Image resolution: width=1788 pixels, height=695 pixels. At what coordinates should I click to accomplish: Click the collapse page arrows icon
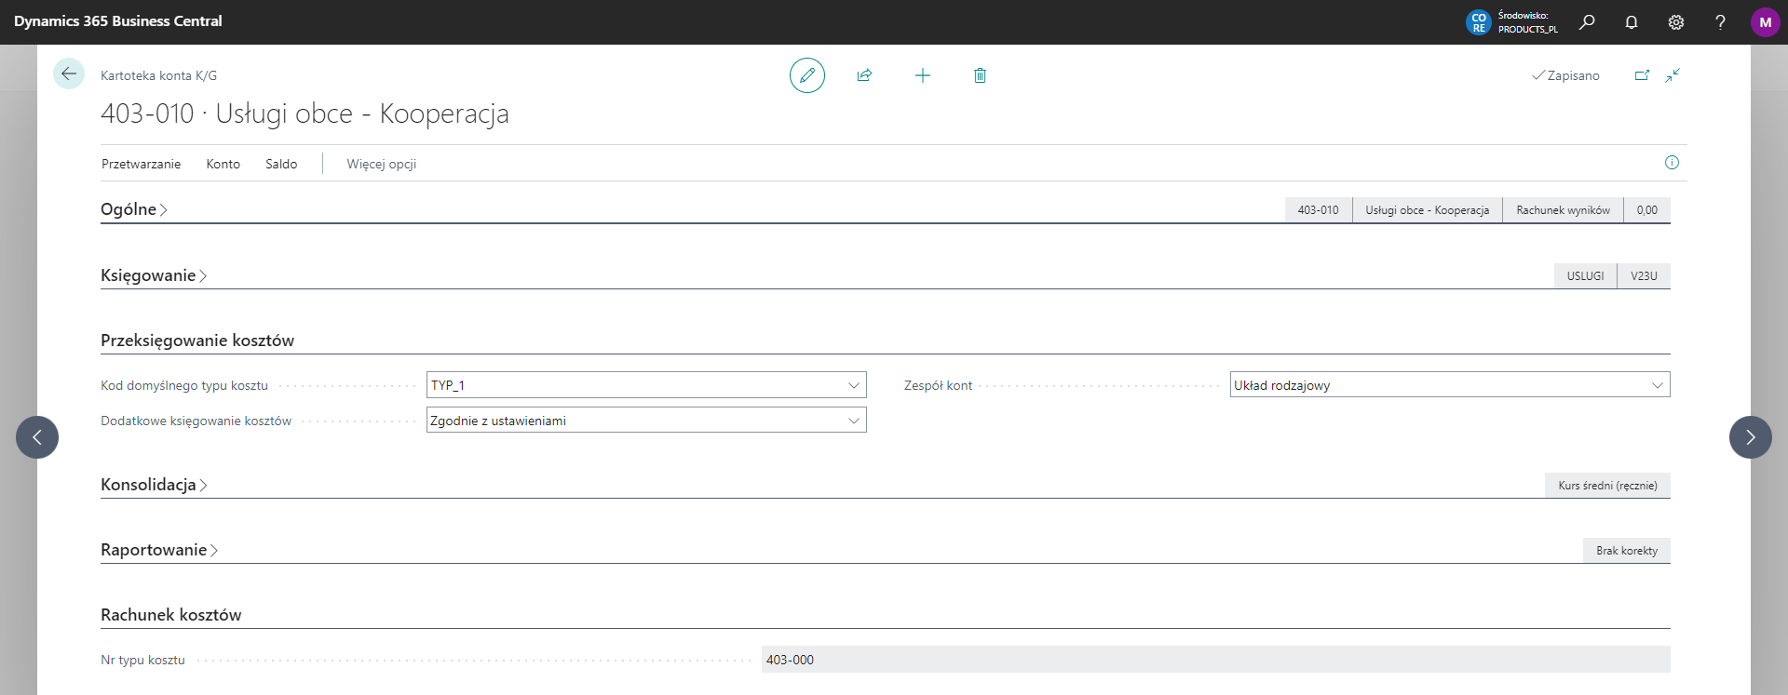(x=1673, y=75)
